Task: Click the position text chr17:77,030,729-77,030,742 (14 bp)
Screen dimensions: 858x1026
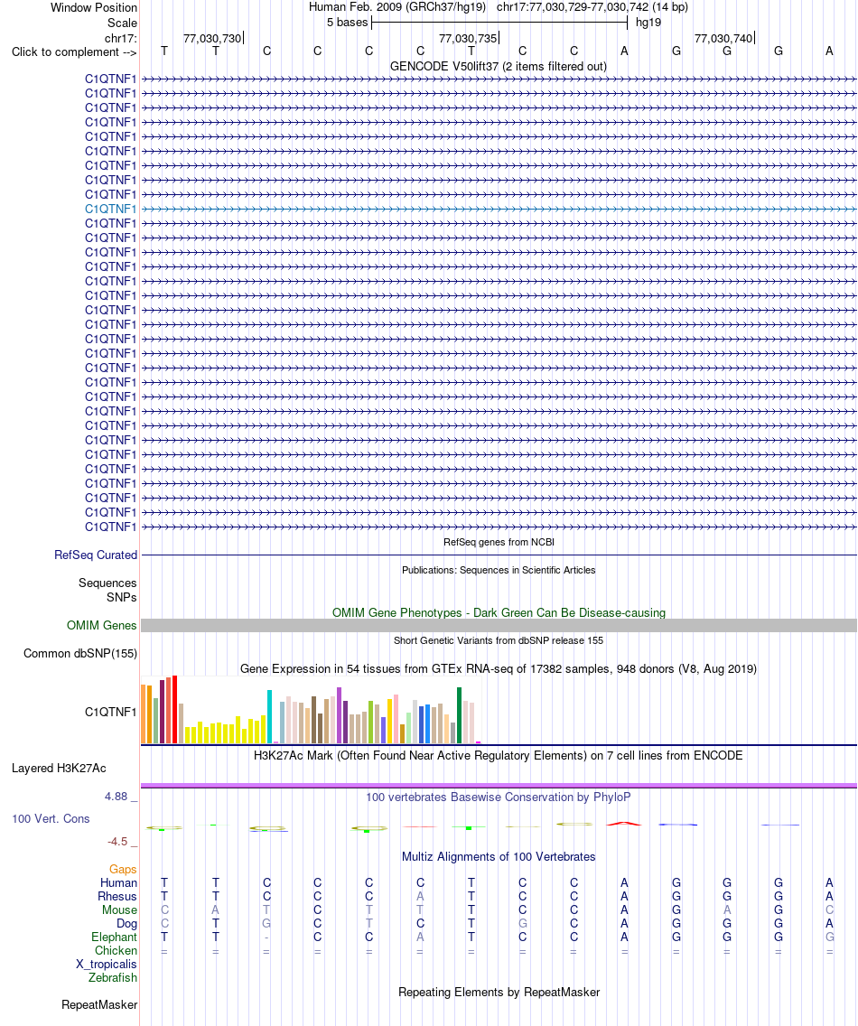Action: click(x=592, y=7)
